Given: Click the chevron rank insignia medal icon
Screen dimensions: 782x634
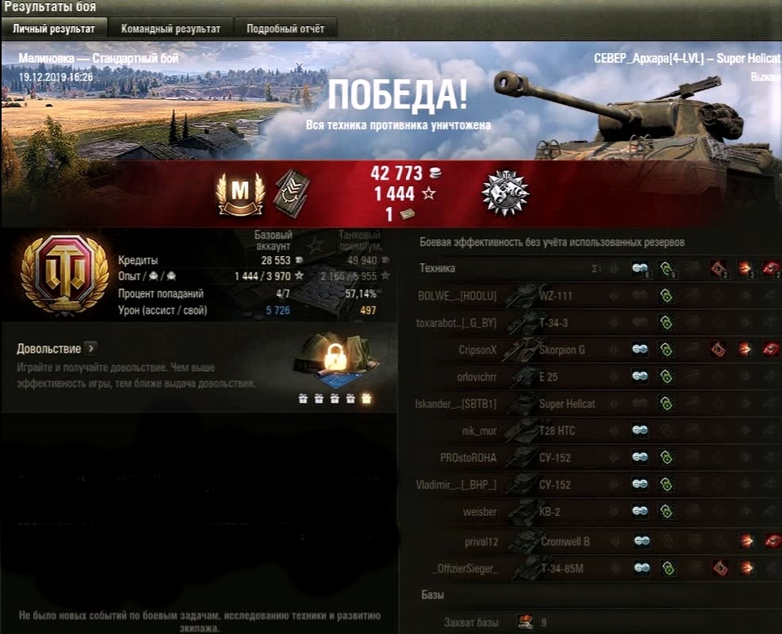Looking at the screenshot, I should (x=292, y=193).
